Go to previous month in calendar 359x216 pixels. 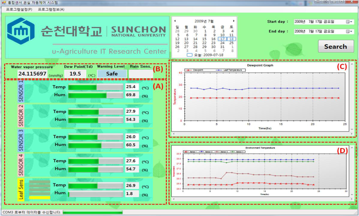(x=175, y=21)
